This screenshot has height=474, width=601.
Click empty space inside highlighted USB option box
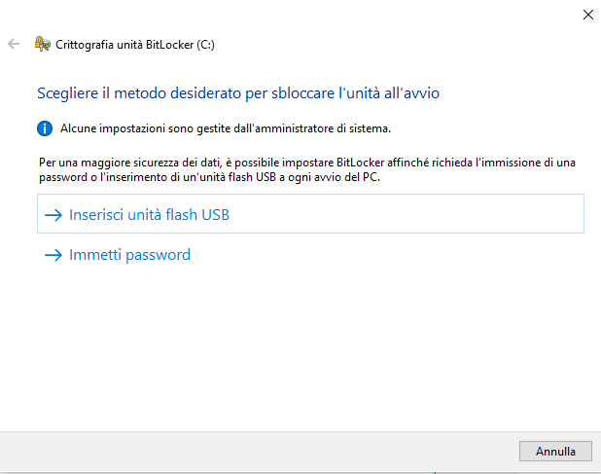407,213
